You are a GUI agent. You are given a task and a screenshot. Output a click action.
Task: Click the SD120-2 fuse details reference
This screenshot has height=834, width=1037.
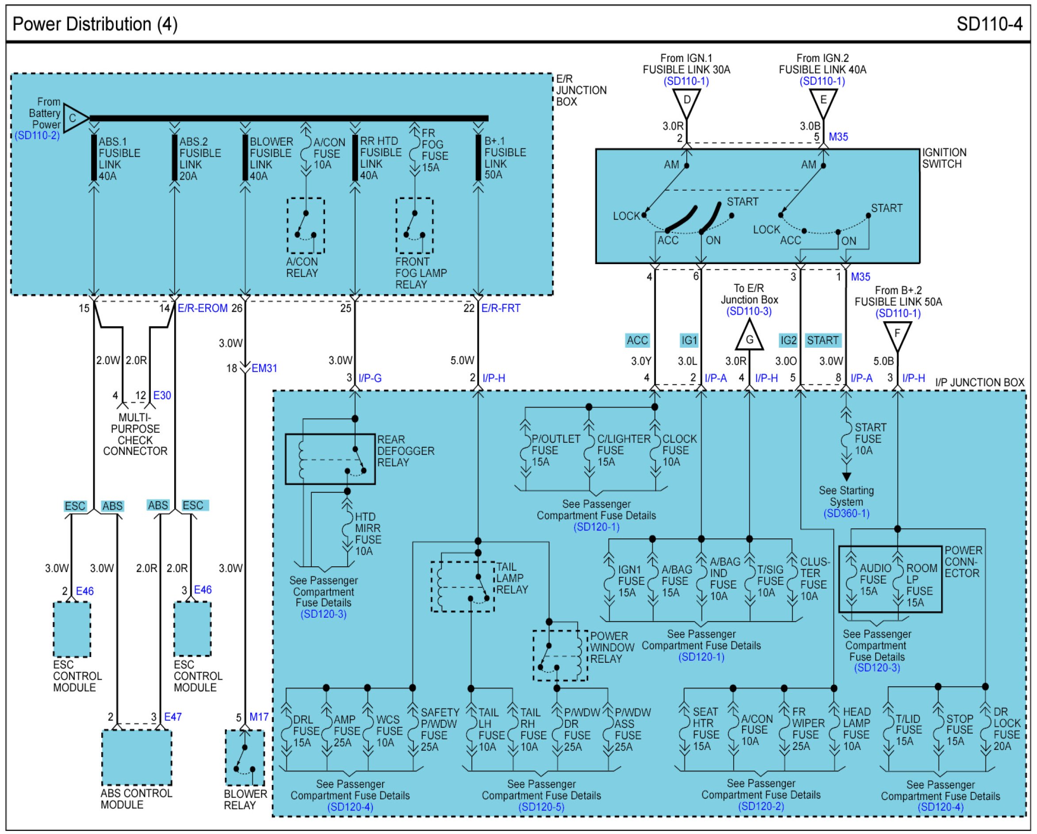tap(761, 807)
